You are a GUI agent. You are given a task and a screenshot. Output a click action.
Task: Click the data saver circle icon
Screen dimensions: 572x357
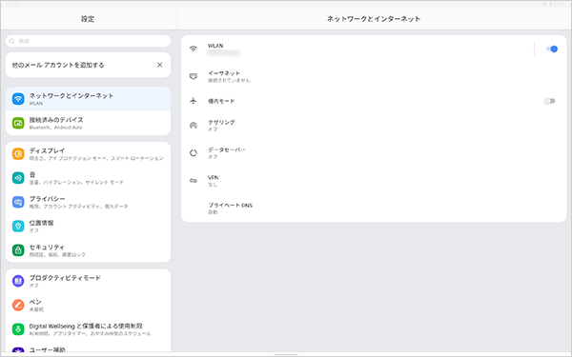click(194, 153)
